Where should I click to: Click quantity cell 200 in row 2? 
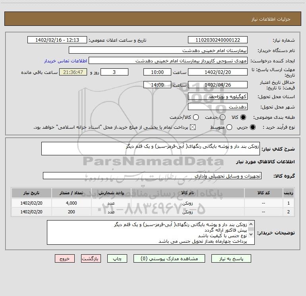pos(71,212)
